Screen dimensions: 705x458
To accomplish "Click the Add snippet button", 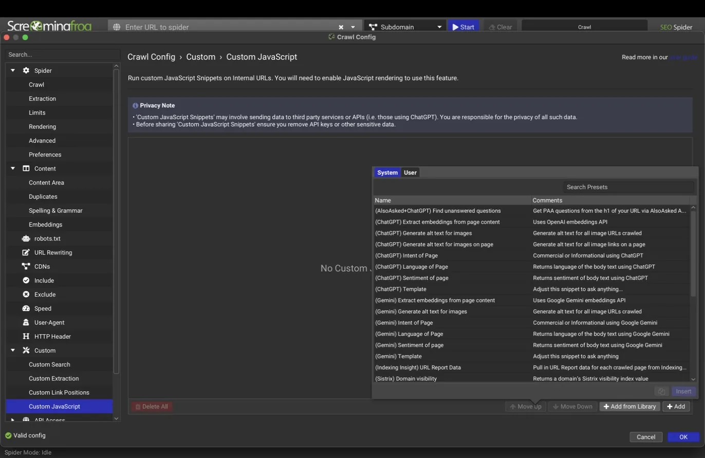I will 676,407.
